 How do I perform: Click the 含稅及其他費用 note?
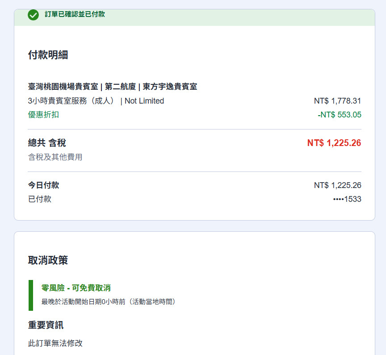click(55, 157)
